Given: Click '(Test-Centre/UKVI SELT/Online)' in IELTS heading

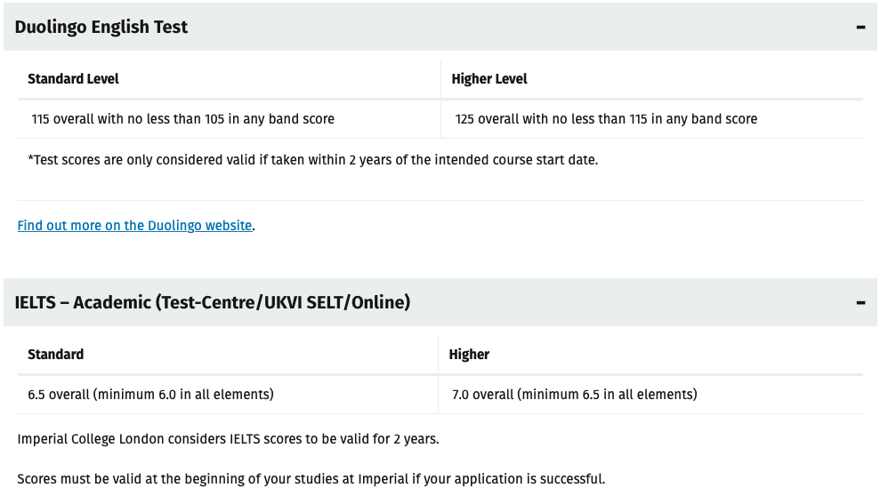Looking at the screenshot, I should 283,303.
